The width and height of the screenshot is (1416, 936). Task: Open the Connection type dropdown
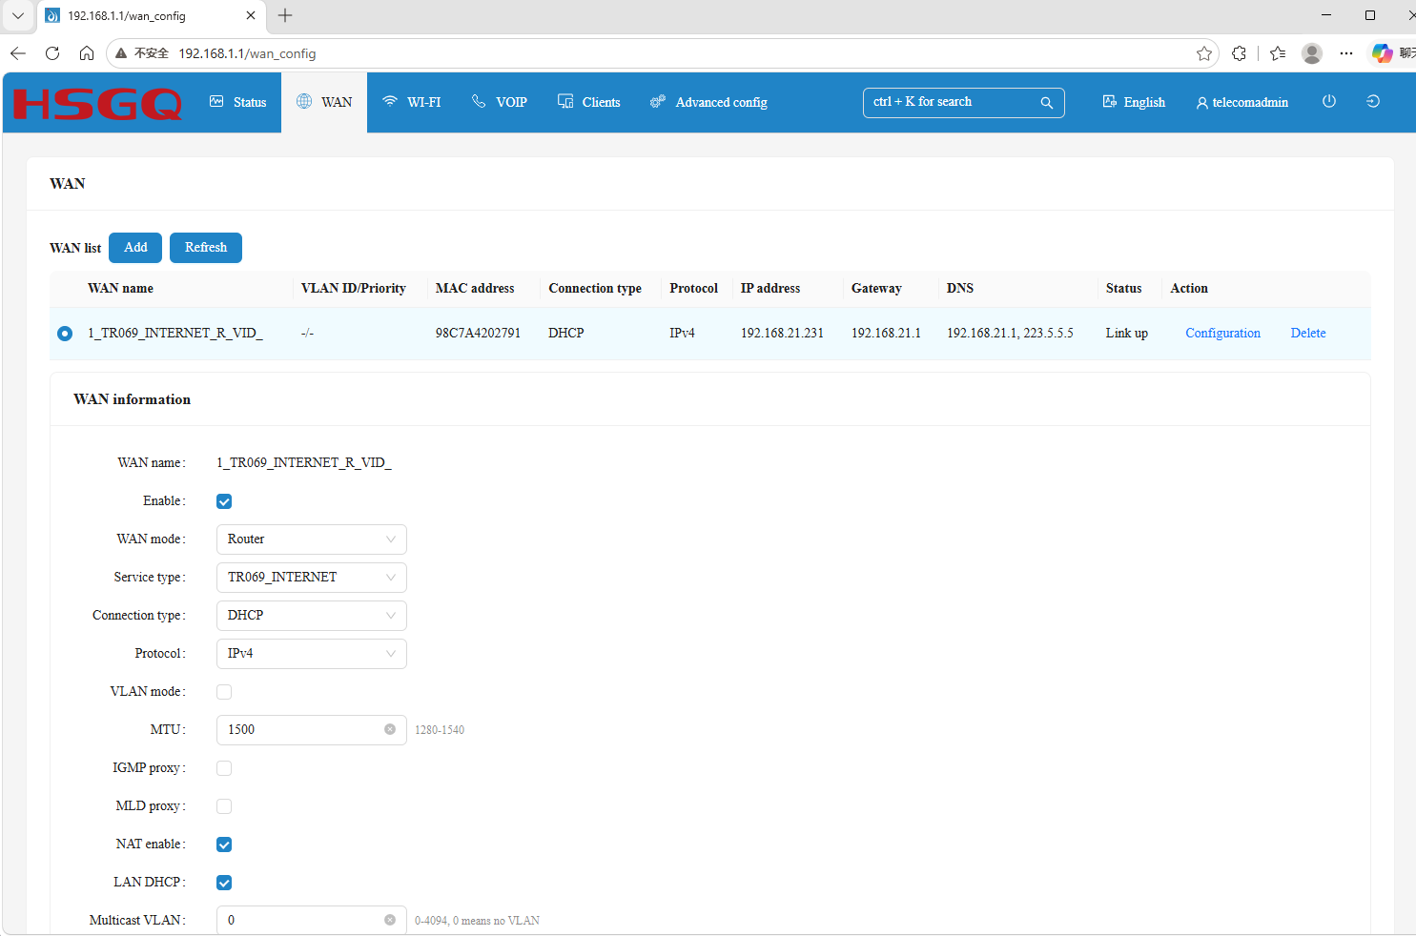click(x=312, y=616)
